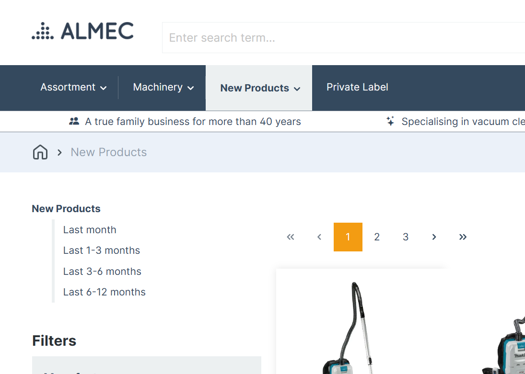Show products from Last 1-3 months

(102, 250)
